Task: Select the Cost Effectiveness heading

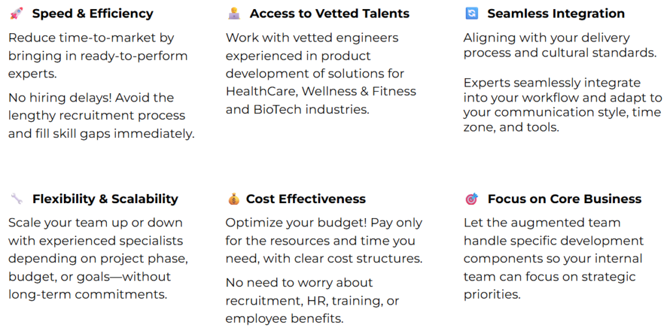Action: pos(306,199)
